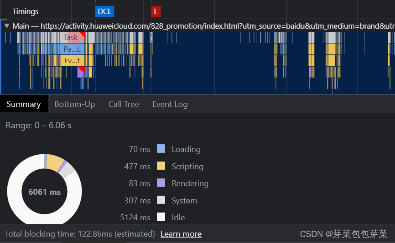This screenshot has height=243, width=395.
Task: Click the Rendering legend label
Action: coord(190,183)
